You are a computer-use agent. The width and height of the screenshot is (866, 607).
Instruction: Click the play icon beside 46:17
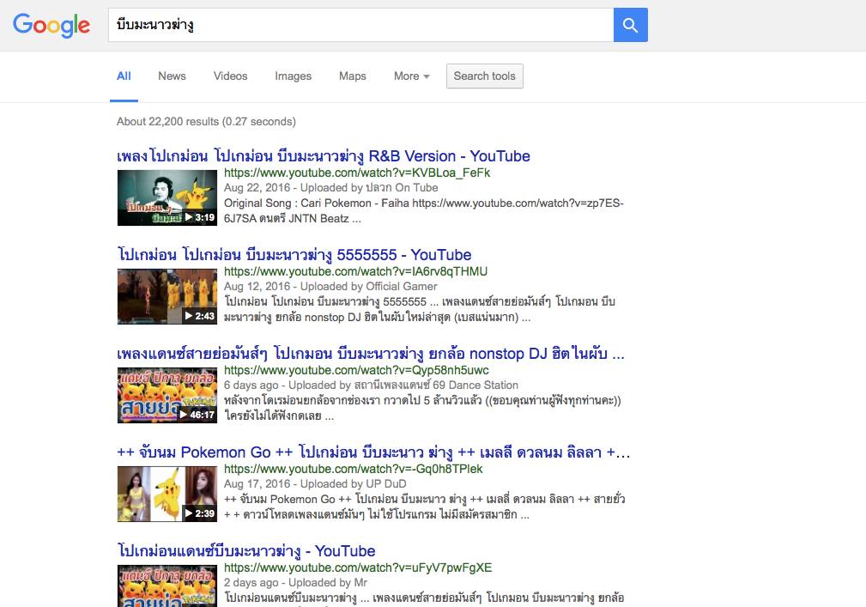pos(184,415)
